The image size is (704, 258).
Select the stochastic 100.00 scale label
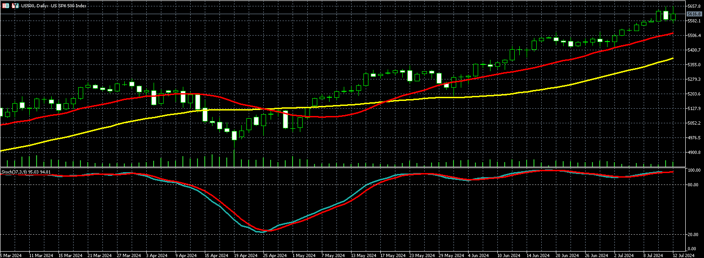pyautogui.click(x=694, y=170)
